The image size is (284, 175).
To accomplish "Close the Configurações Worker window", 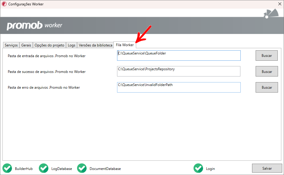I will [280, 4].
